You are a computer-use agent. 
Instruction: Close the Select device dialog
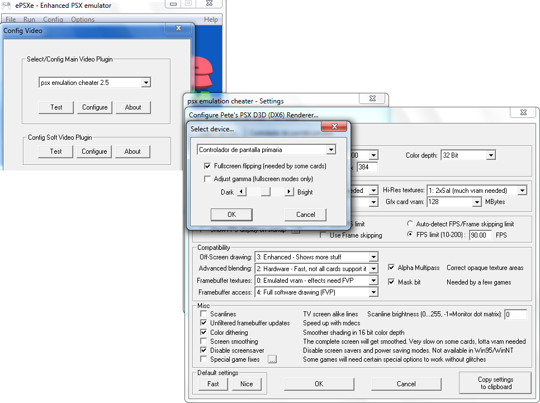334,126
